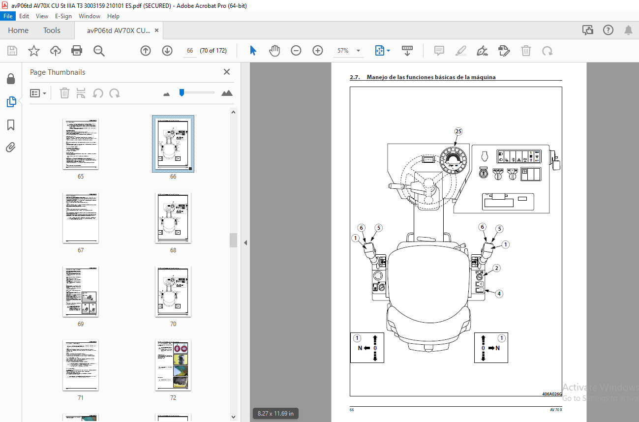
Task: Open the Attachments paperclip panel
Action: point(11,147)
